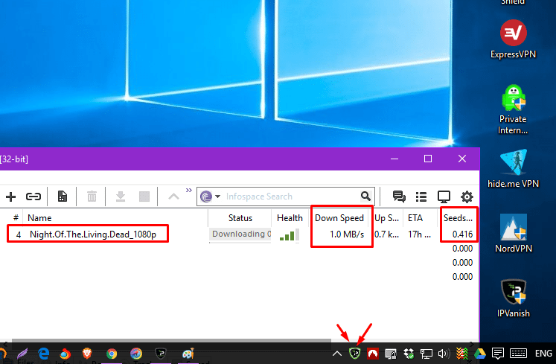Click the Google Drive tray icon
Screen dimensions: 556x364
(480, 354)
